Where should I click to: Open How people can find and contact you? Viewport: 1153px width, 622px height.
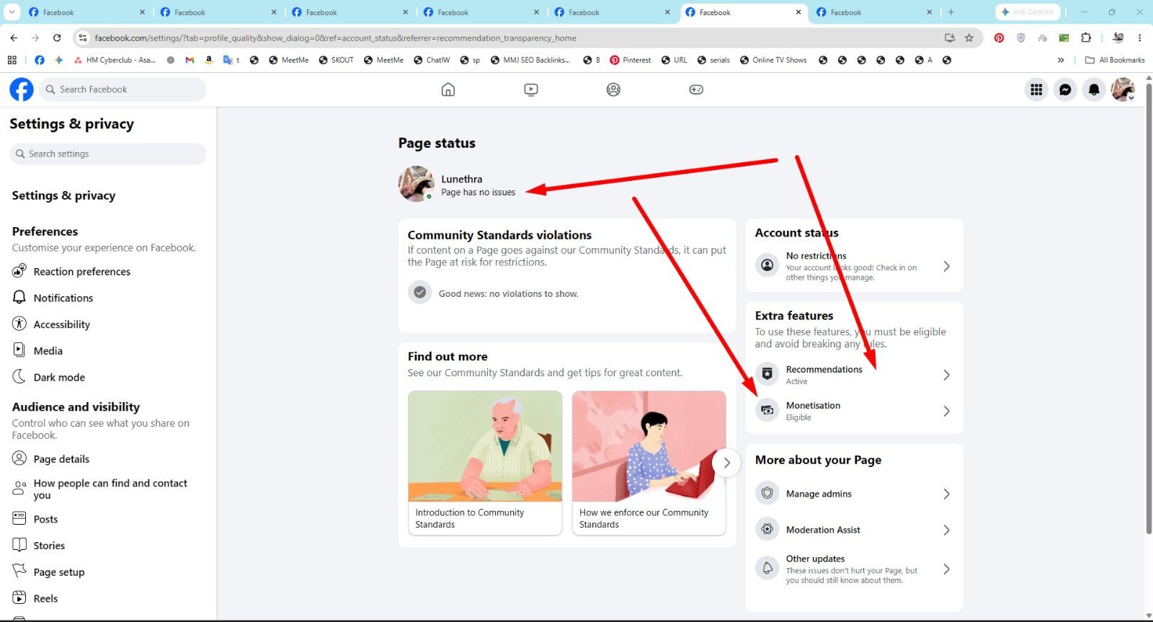pyautogui.click(x=108, y=489)
